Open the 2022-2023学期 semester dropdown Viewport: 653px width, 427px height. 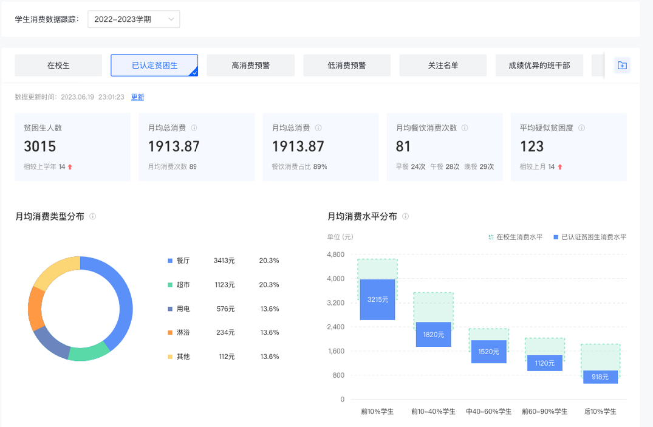pyautogui.click(x=134, y=19)
